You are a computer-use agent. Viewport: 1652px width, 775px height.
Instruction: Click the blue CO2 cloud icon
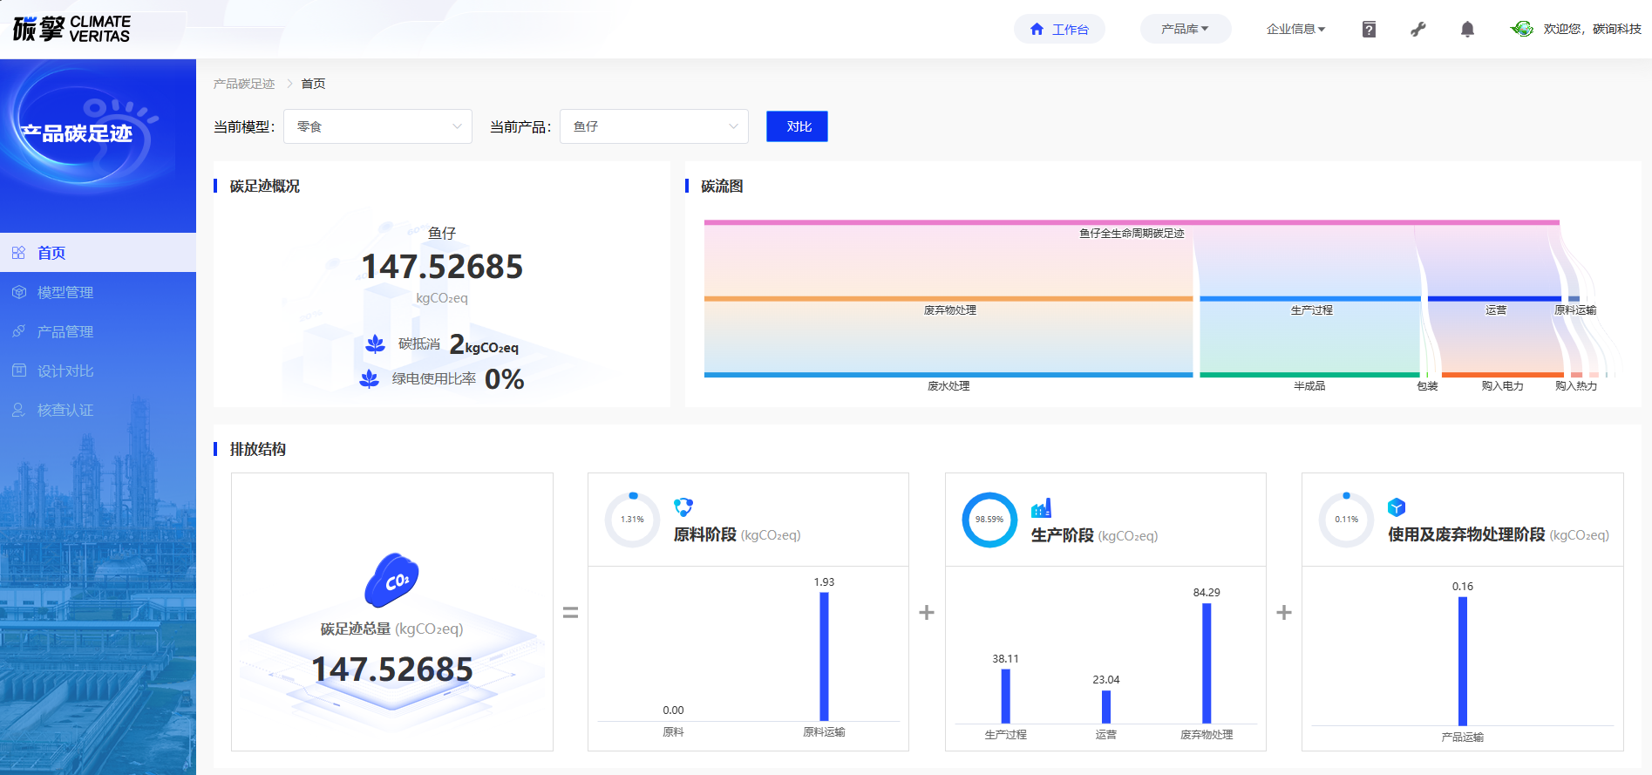391,580
